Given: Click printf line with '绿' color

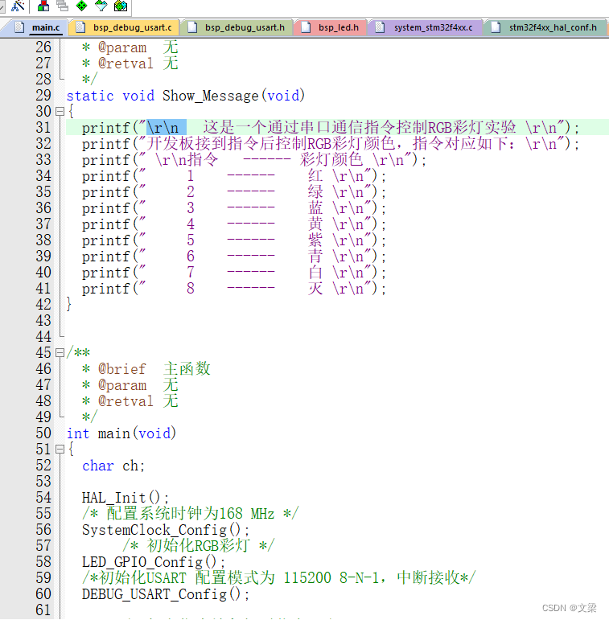Looking at the screenshot, I should click(234, 192).
